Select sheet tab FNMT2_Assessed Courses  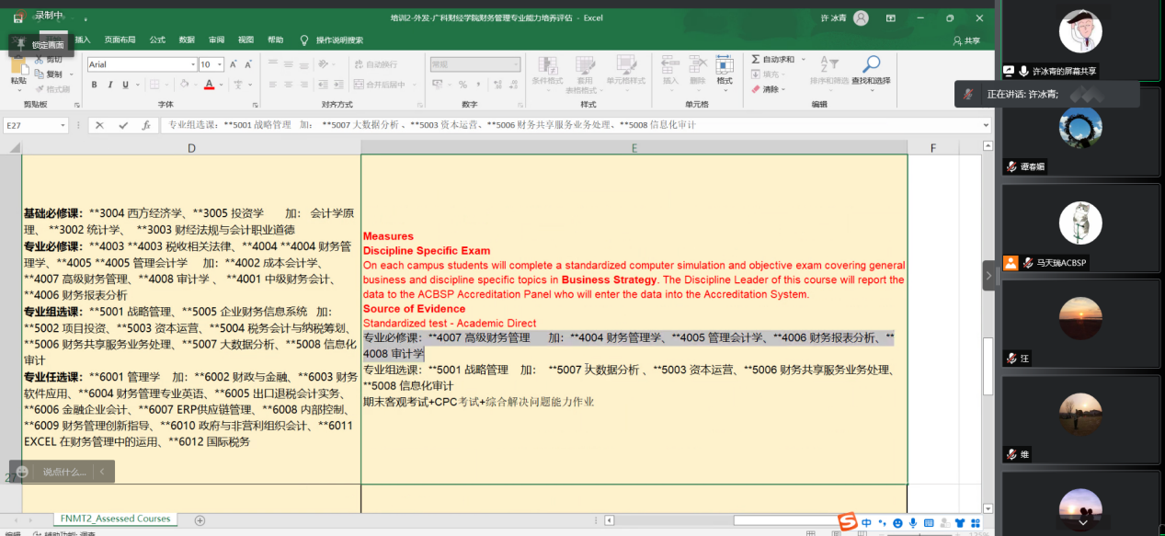click(116, 519)
